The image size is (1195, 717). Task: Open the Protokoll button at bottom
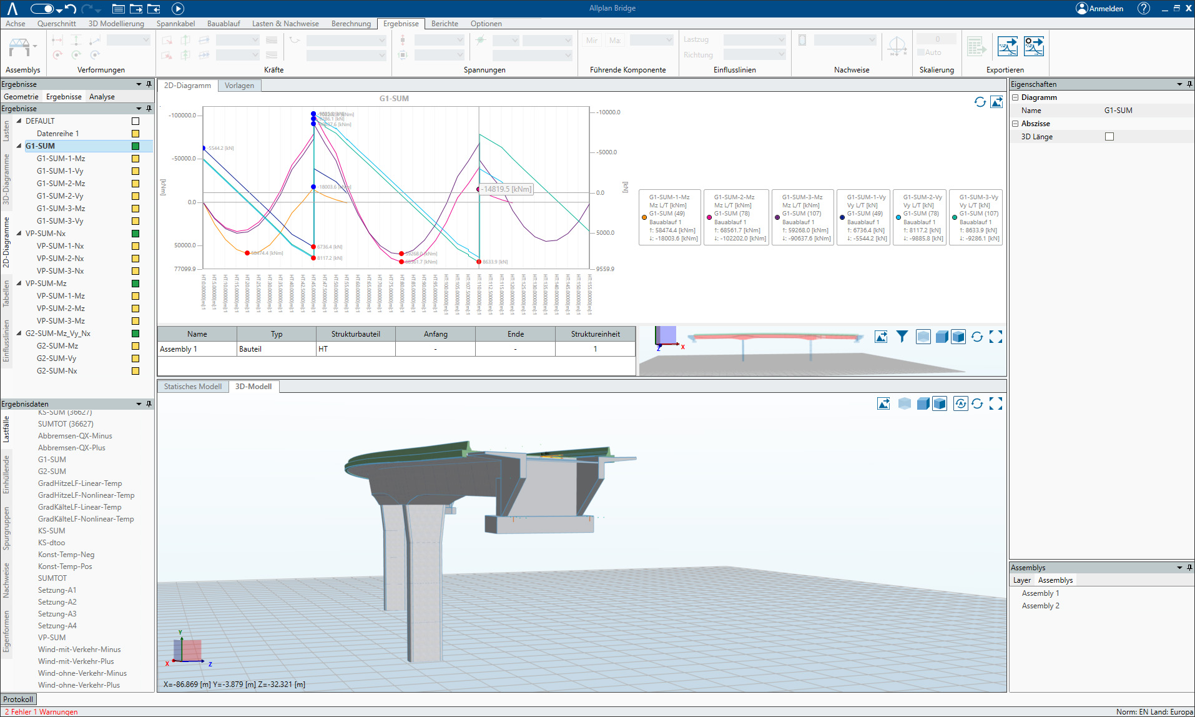point(18,700)
